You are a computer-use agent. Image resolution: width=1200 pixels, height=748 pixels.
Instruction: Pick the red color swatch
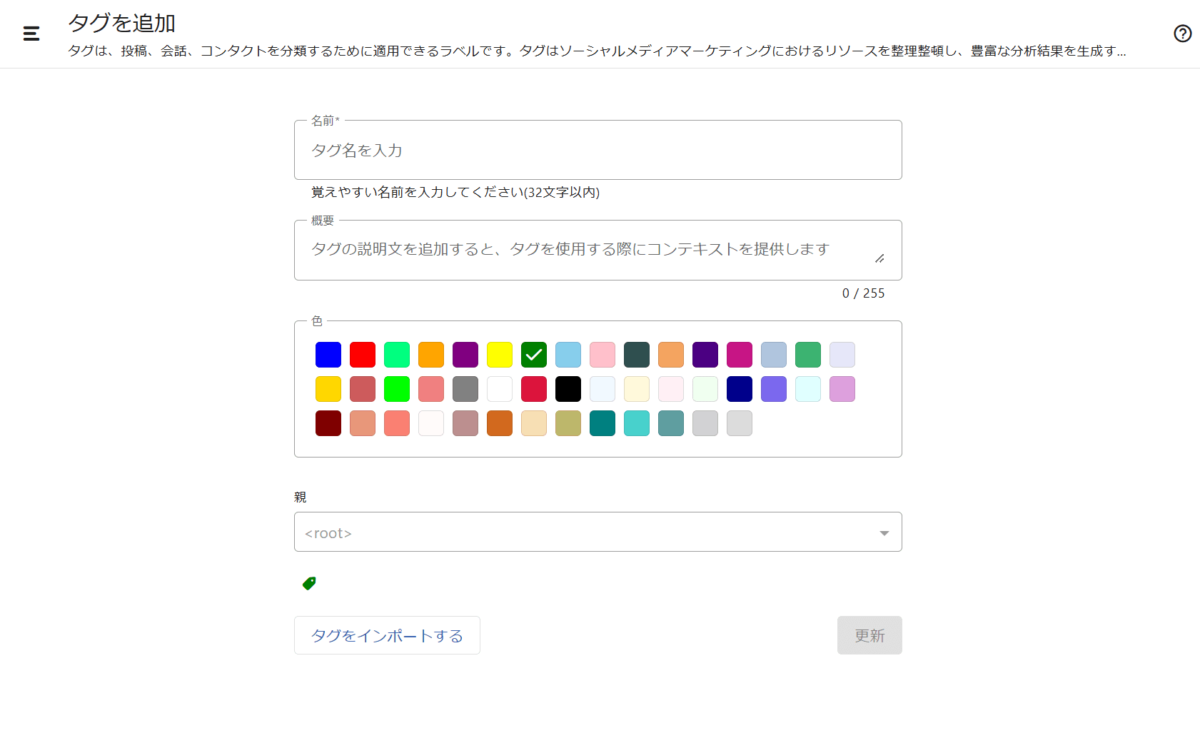click(x=363, y=355)
